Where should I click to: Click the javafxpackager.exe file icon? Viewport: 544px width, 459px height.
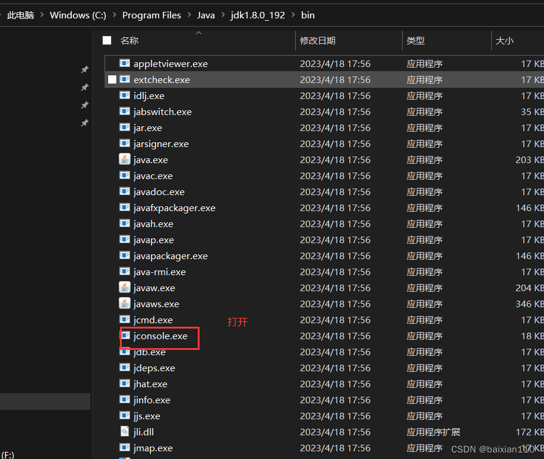click(125, 207)
